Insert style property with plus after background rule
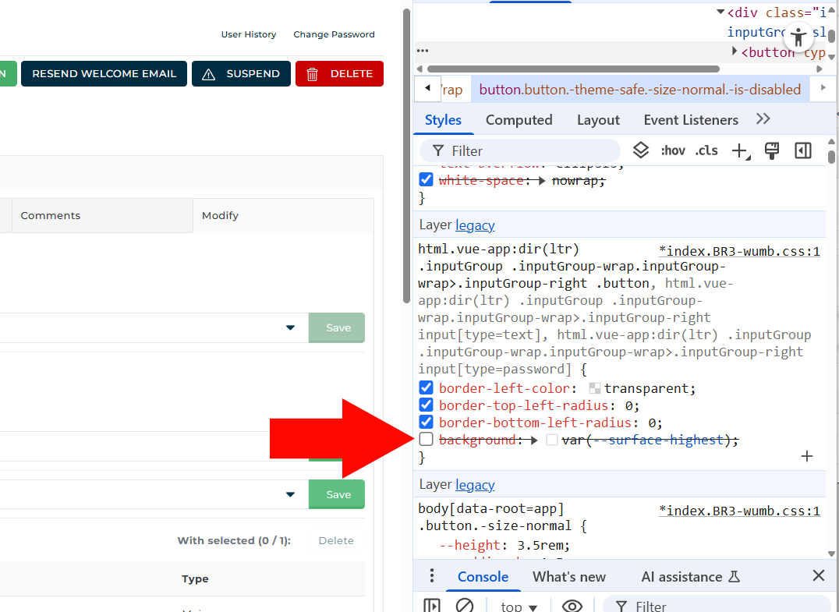This screenshot has width=839, height=612. tap(807, 456)
